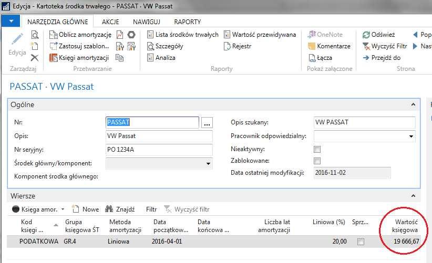The width and height of the screenshot is (432, 263).
Task: Run Oblicz amortyzację
Action: point(80,35)
